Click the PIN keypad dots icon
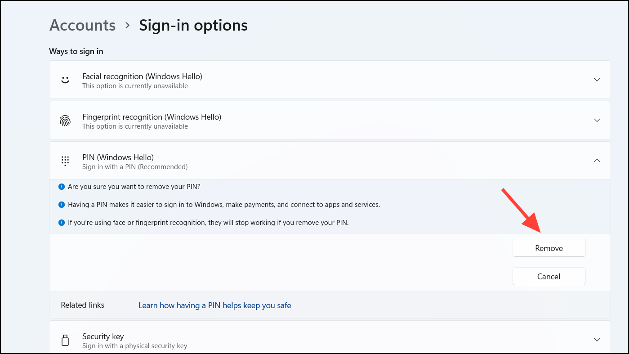The image size is (629, 354). tap(65, 161)
